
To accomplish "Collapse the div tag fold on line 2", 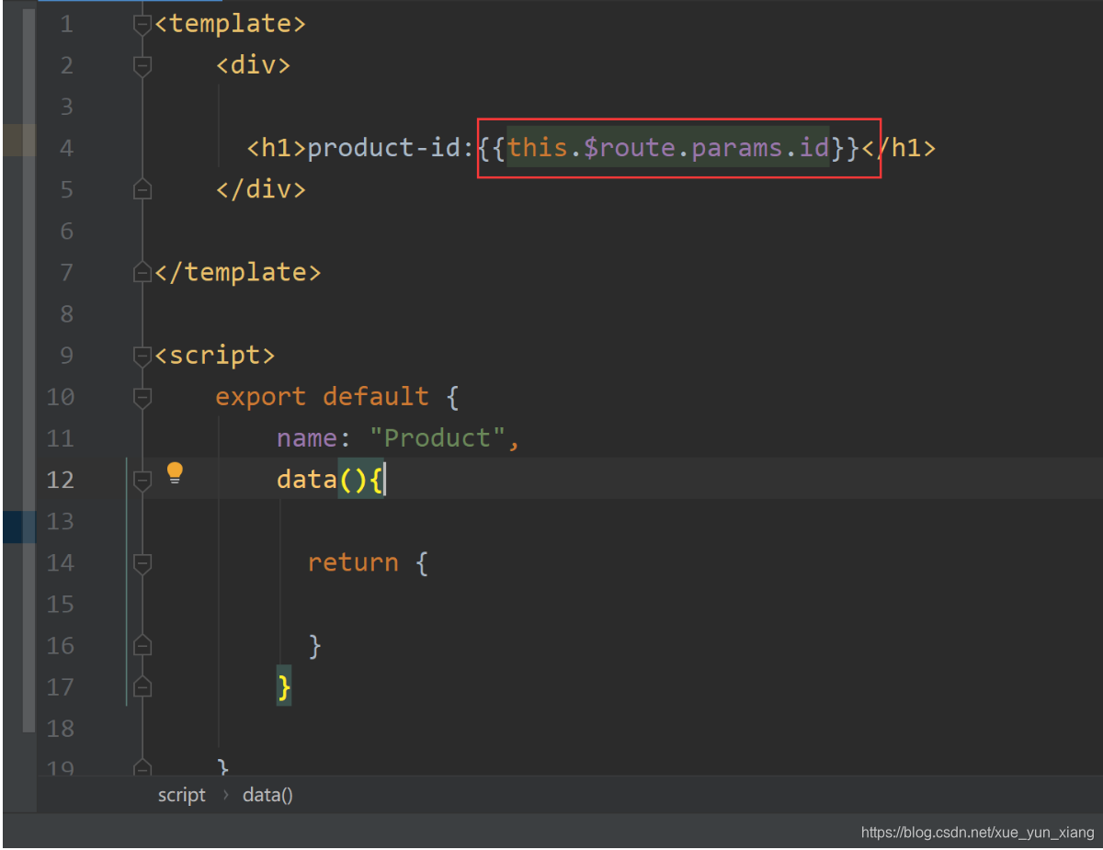I will (142, 66).
